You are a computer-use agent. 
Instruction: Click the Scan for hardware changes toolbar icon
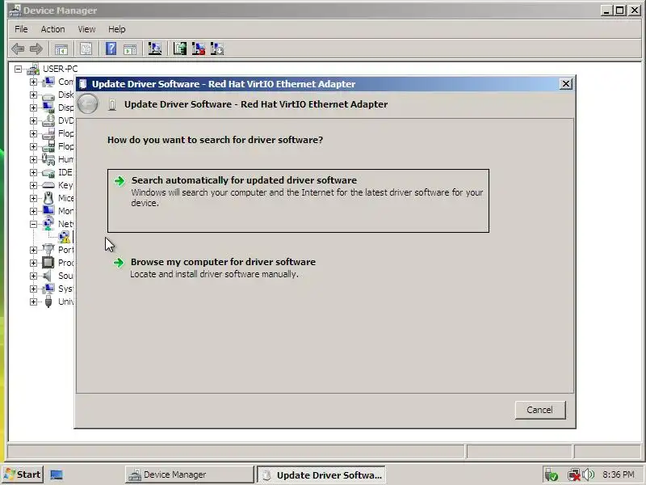155,49
